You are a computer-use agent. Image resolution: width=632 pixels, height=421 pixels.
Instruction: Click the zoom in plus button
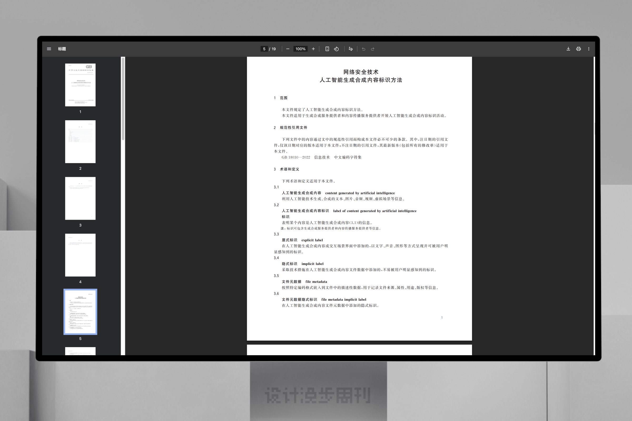(x=313, y=49)
